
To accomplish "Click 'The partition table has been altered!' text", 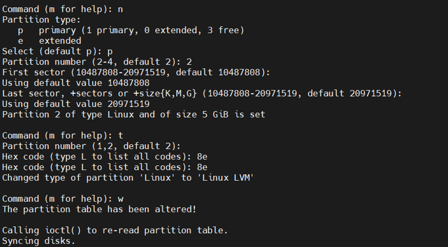I will pos(98,209).
